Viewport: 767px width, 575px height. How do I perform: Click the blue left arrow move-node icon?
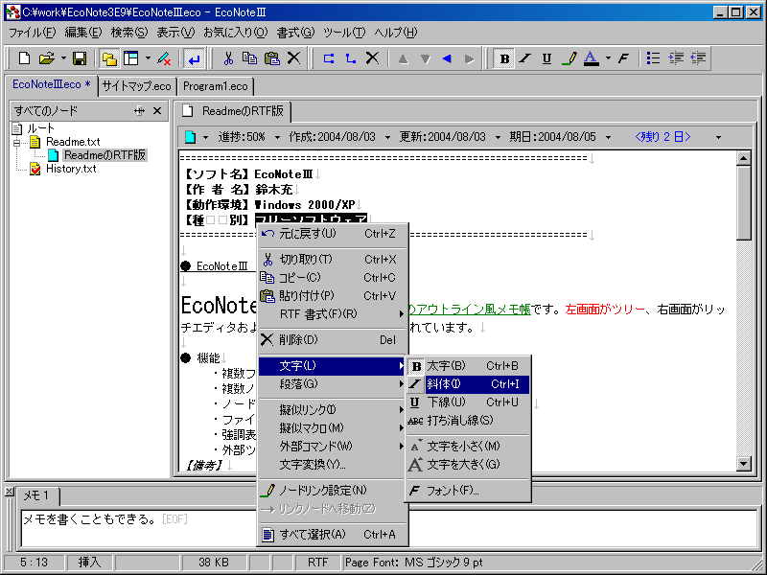(447, 58)
